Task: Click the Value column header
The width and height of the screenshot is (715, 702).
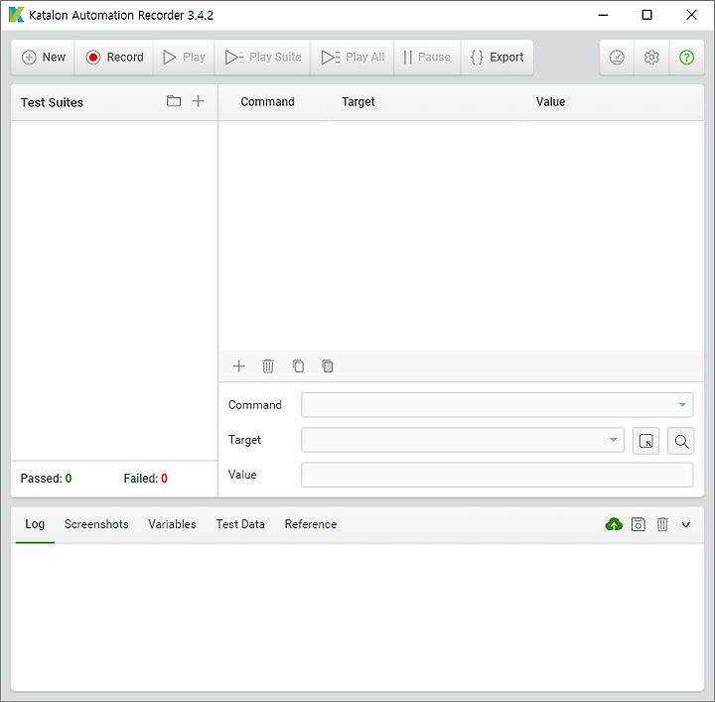Action: pyautogui.click(x=550, y=101)
